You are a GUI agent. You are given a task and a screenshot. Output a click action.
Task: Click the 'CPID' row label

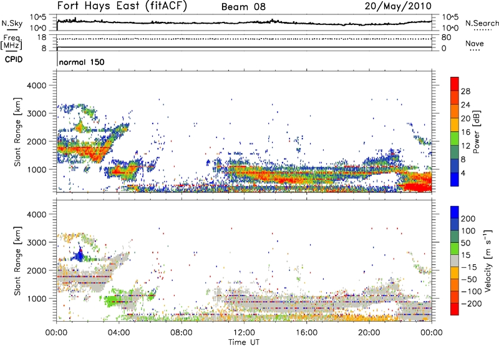point(14,59)
